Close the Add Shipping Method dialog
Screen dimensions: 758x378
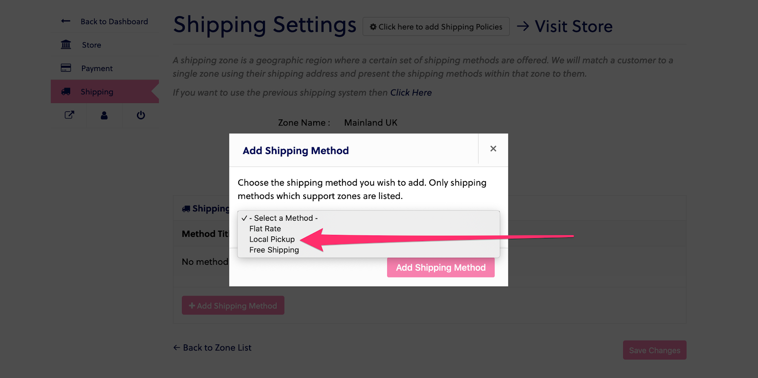[x=493, y=149]
